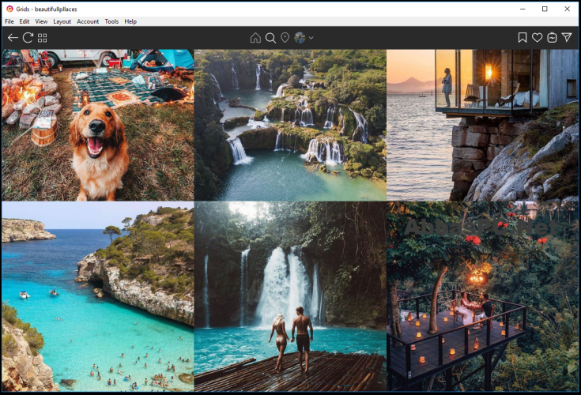
Task: Open the View menu
Action: tap(41, 21)
